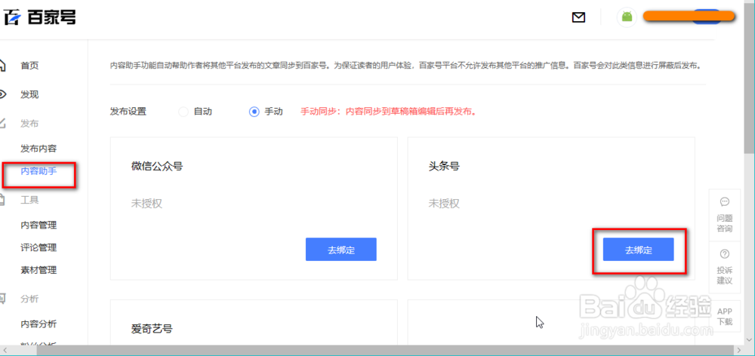
Task: Click 去绑定 for 头条号
Action: 639,249
